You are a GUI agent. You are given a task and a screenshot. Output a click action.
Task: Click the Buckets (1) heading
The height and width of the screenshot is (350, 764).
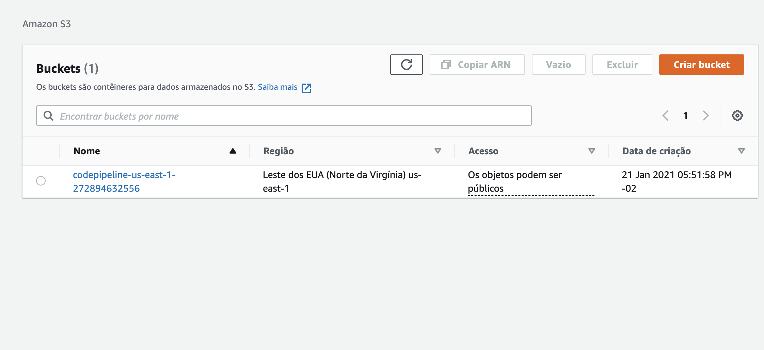tap(67, 68)
